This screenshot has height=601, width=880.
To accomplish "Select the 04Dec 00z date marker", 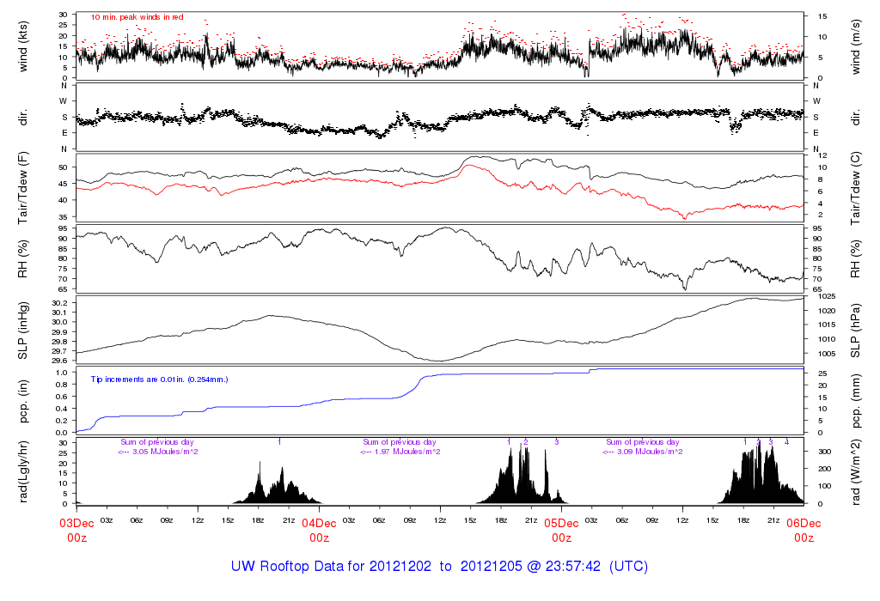I will [x=319, y=530].
